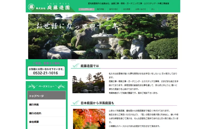Viewport: 206px width, 129px height.
Task: Click the HOME breadcrumb link
Action: (73, 60)
